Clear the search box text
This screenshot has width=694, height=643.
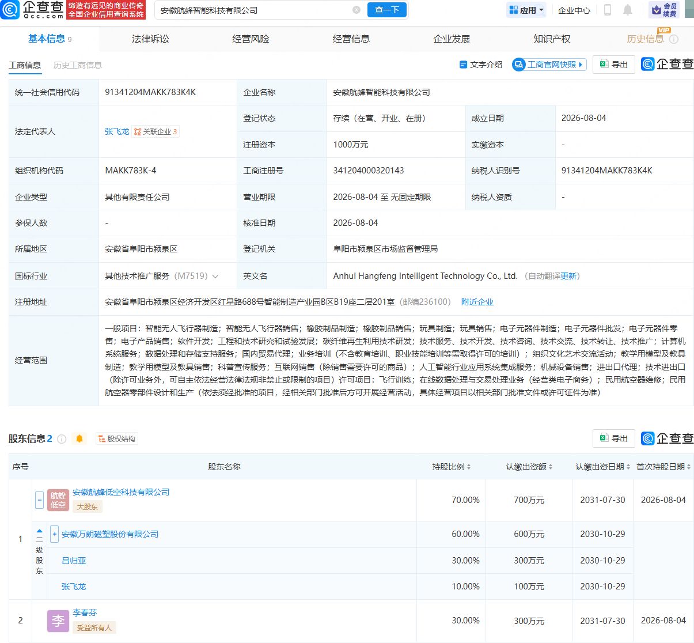357,10
